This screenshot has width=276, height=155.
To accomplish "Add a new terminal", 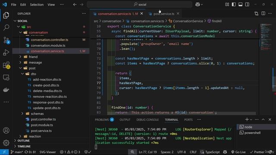I will coord(247,120).
